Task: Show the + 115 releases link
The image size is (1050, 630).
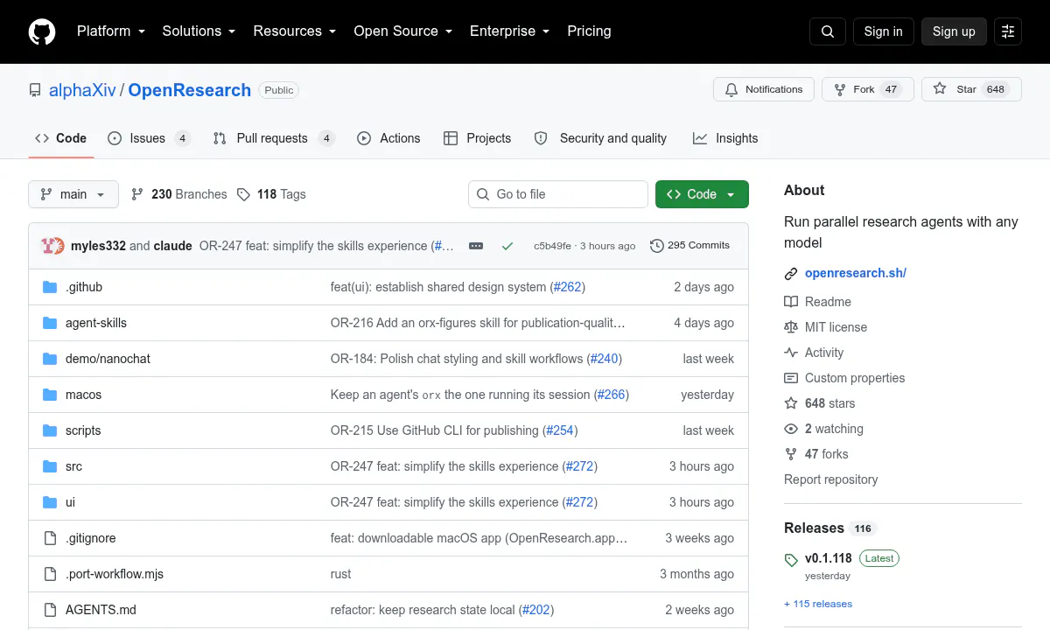Action: 818,604
